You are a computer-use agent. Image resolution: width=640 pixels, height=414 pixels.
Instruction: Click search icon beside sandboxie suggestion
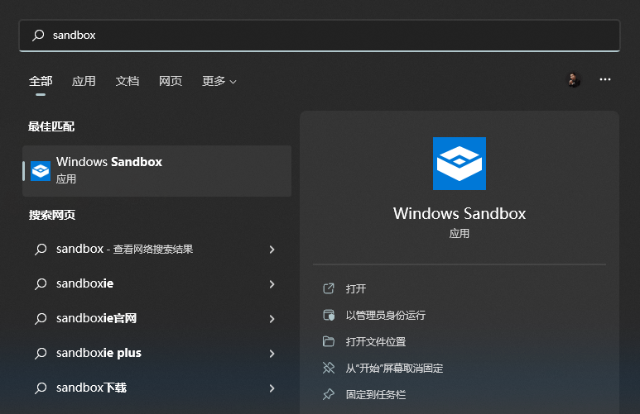(41, 284)
